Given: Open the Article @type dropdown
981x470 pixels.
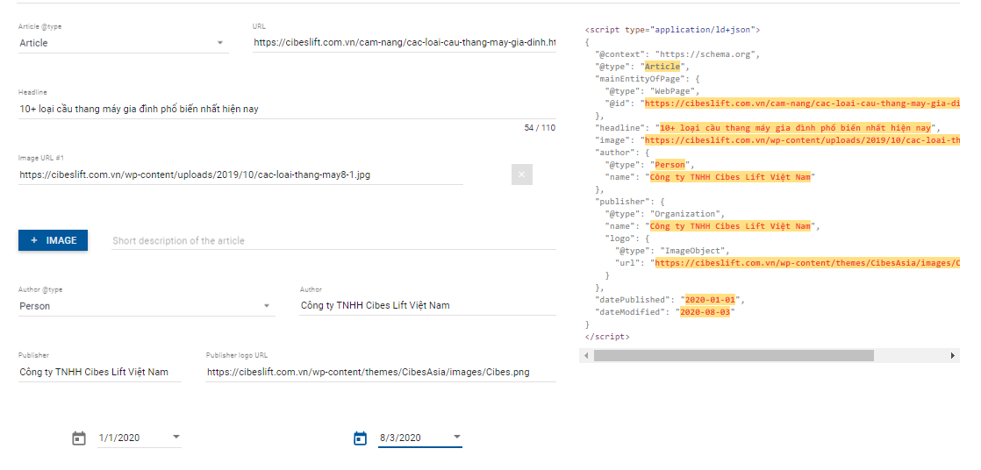Looking at the screenshot, I should click(x=123, y=43).
